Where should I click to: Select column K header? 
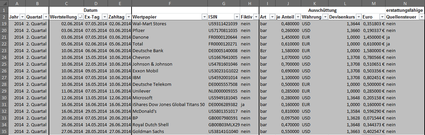click(x=315, y=3)
